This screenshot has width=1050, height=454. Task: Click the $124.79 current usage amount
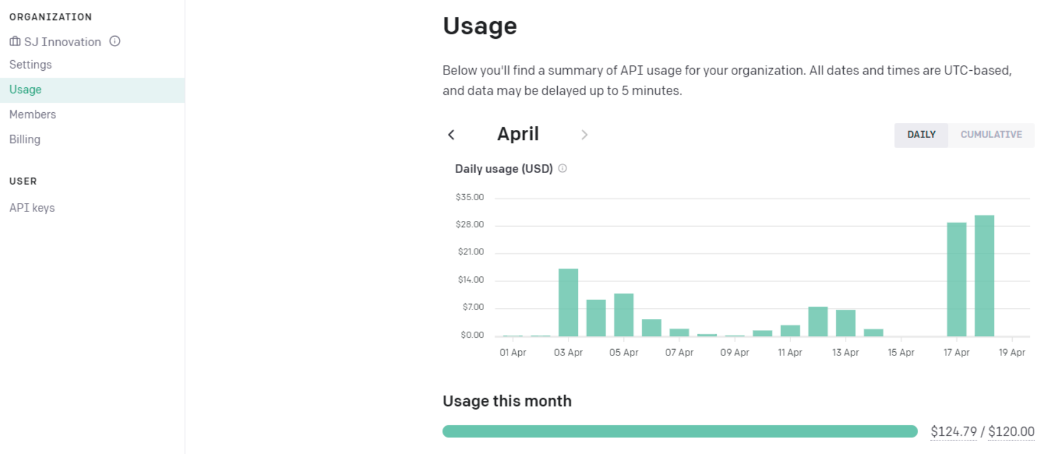pyautogui.click(x=954, y=432)
